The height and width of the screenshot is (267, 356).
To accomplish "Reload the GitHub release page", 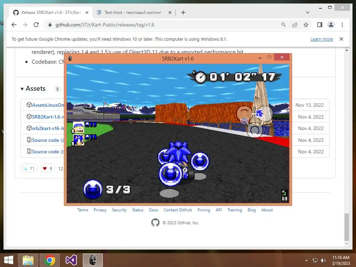I will 36,25.
